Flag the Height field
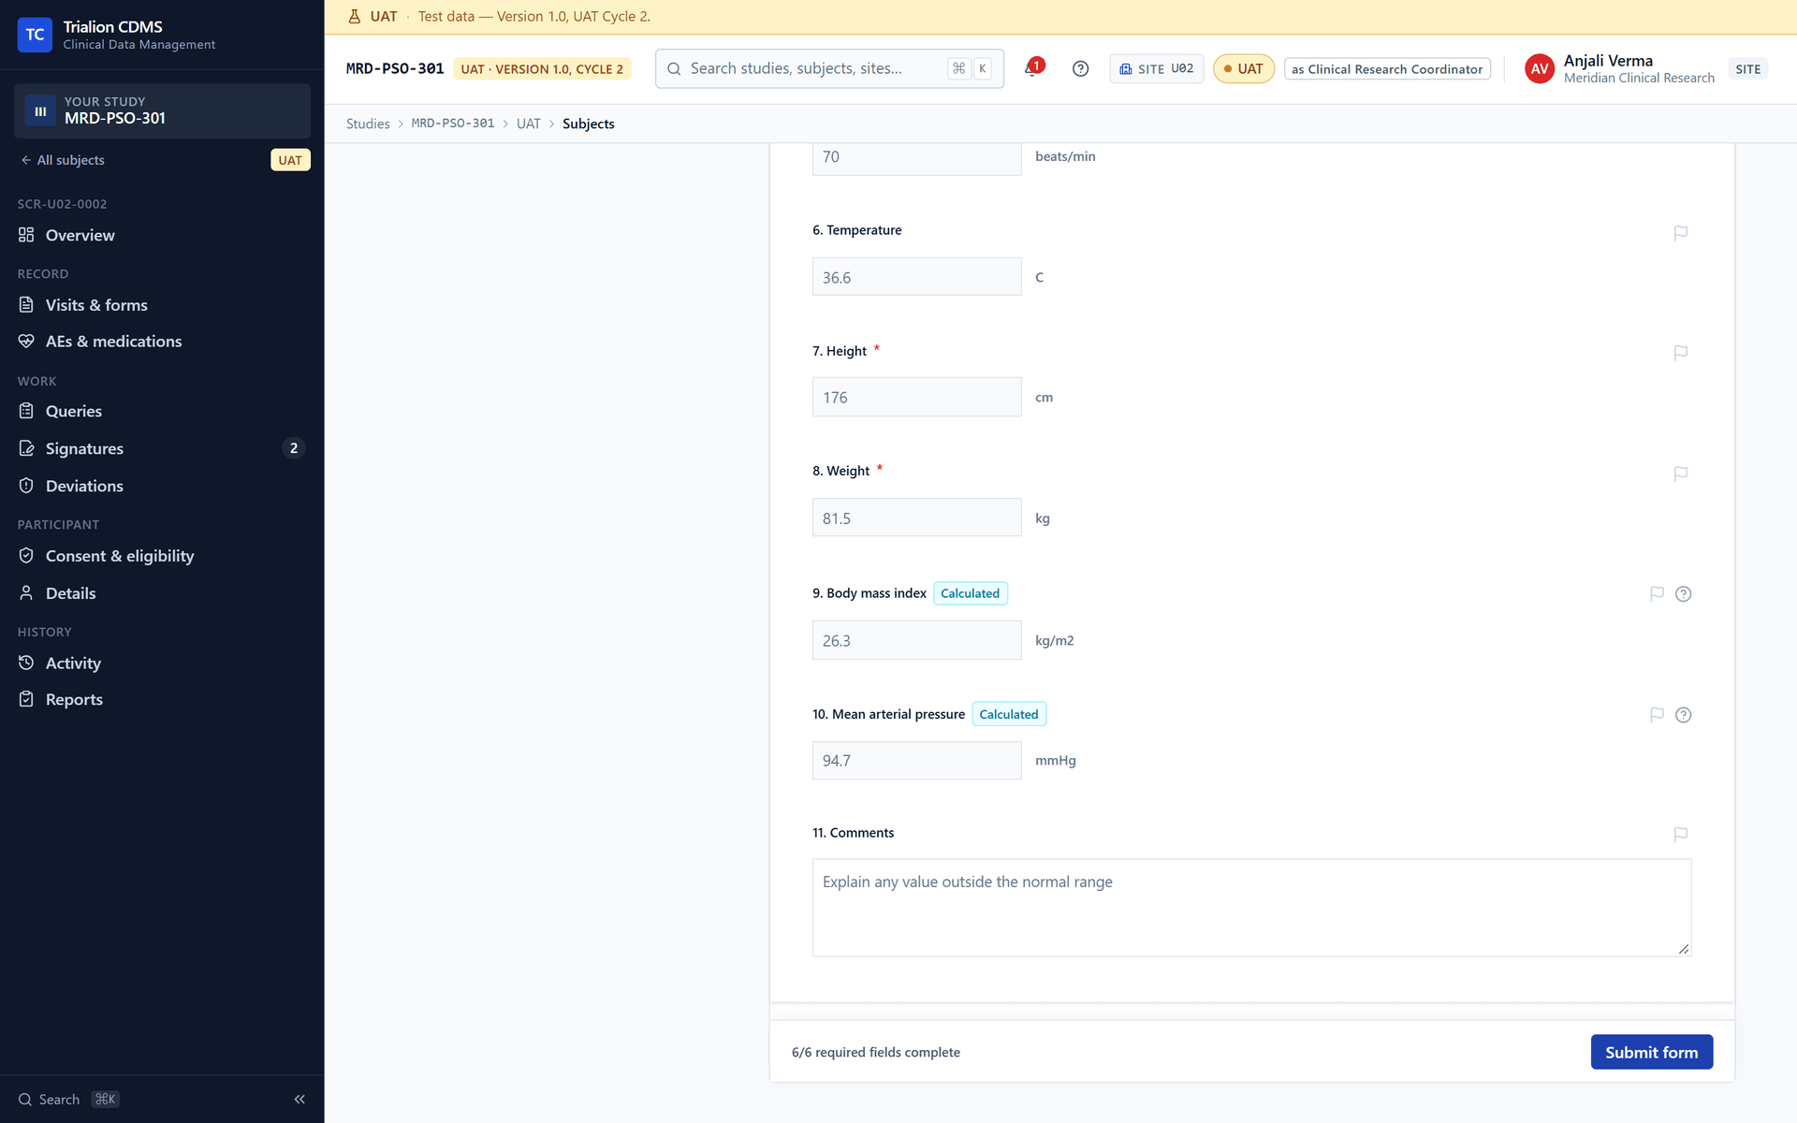This screenshot has width=1797, height=1123. [x=1681, y=353]
